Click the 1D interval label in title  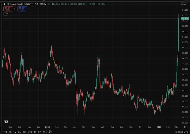pyautogui.click(x=37, y=4)
